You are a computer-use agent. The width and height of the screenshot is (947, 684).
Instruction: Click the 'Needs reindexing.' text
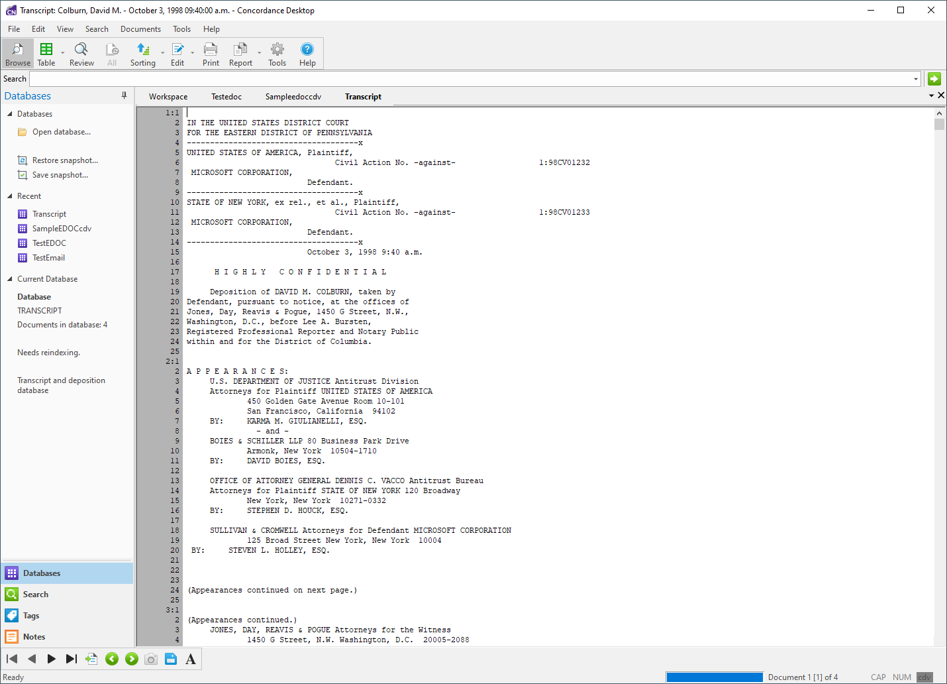click(48, 353)
